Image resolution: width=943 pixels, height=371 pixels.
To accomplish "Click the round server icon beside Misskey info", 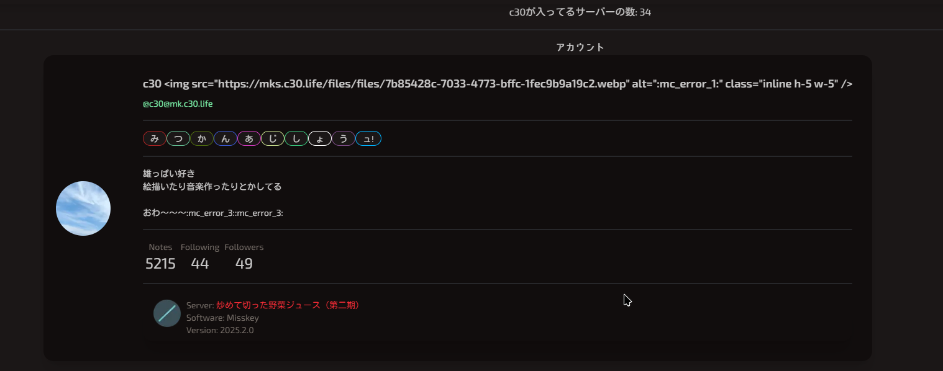I will 166,313.
